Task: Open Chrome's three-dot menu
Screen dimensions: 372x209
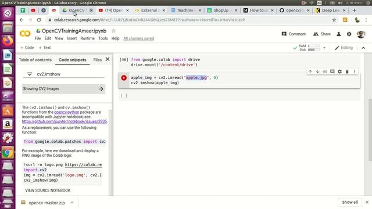Action: point(366,20)
